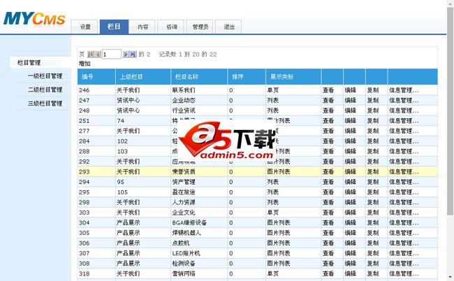Click 编辑 for row 293 荣誉资质

tap(351, 171)
